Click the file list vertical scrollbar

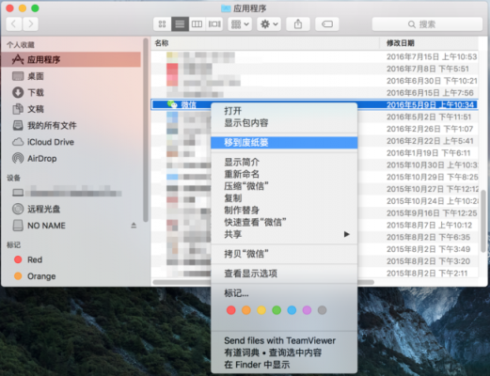point(483,221)
